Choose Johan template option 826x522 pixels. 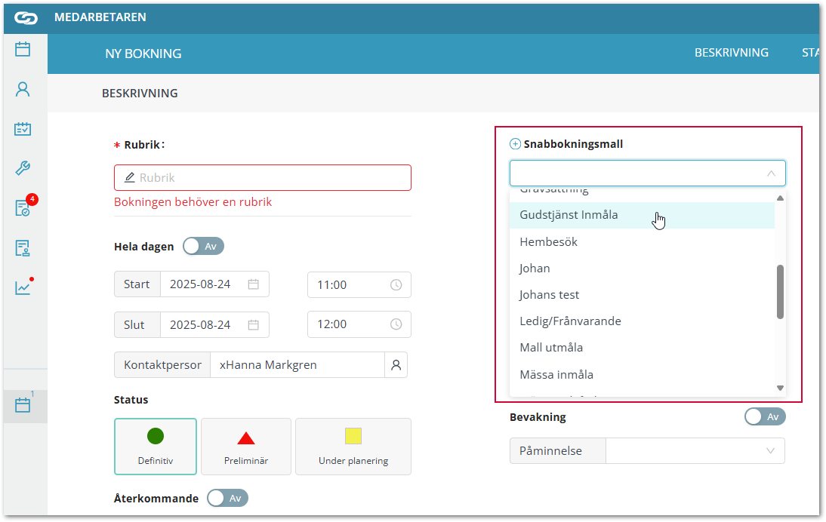point(643,269)
